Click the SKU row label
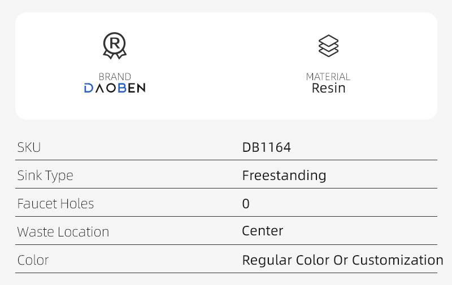 (29, 147)
